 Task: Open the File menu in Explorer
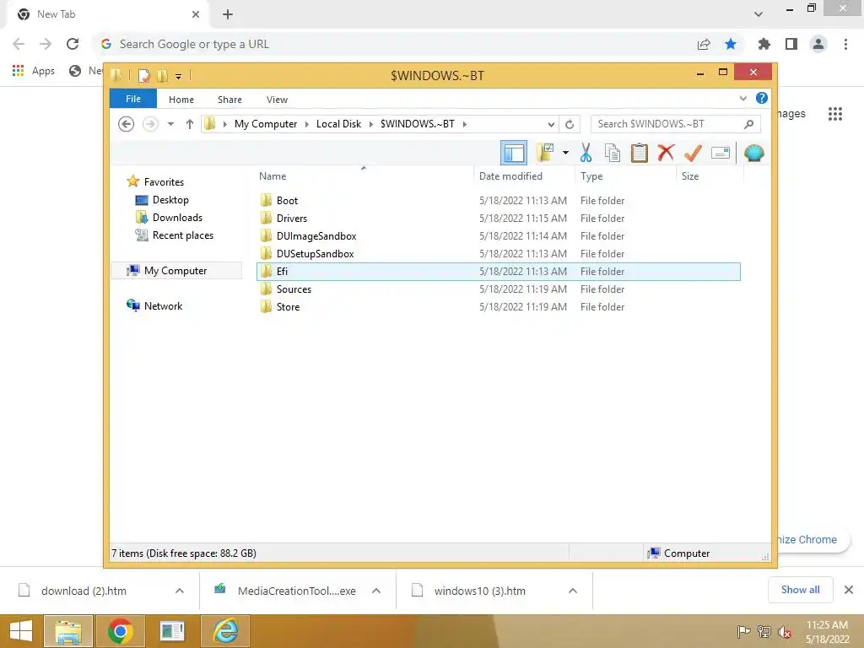pyautogui.click(x=133, y=99)
